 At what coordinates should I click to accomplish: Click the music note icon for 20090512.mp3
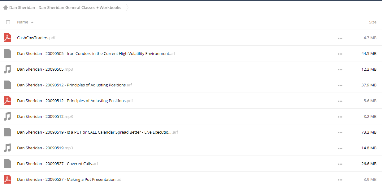(x=7, y=116)
